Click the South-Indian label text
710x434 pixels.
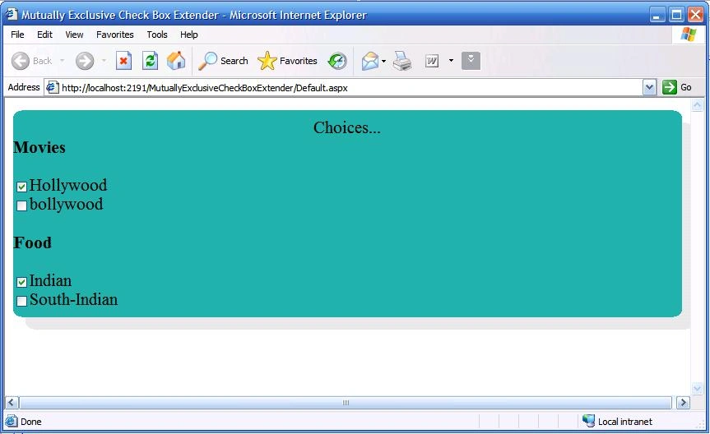coord(74,299)
